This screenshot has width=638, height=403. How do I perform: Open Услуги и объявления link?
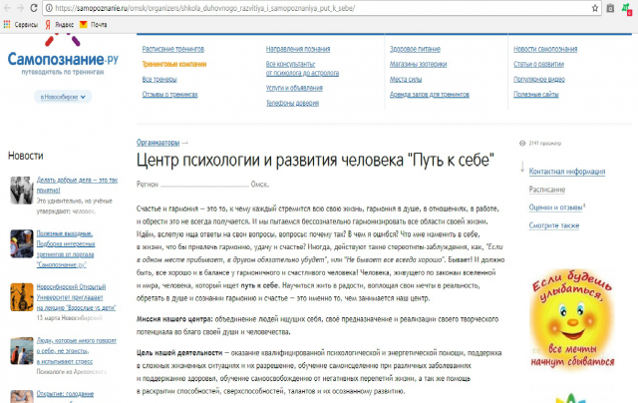point(294,88)
